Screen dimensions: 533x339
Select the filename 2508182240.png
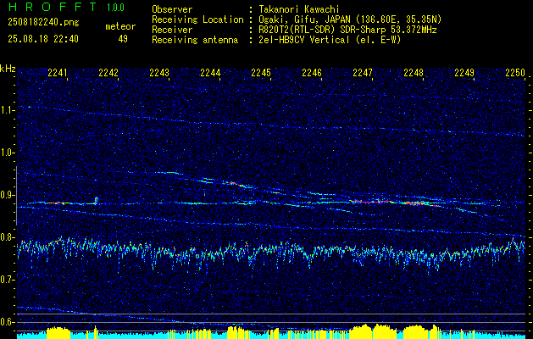tap(43, 23)
